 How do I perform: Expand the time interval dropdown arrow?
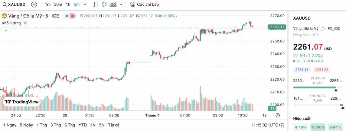pos(84,5)
